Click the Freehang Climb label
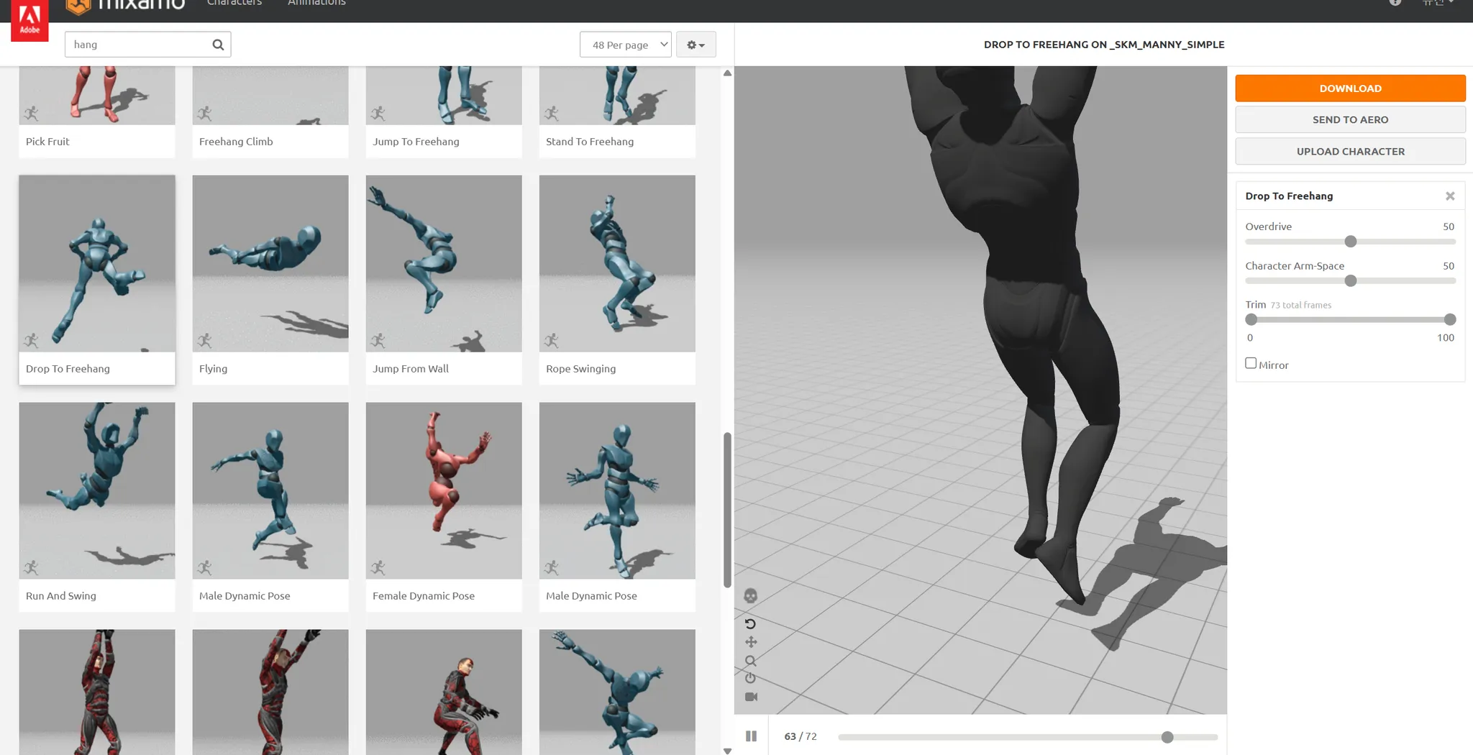 point(236,142)
